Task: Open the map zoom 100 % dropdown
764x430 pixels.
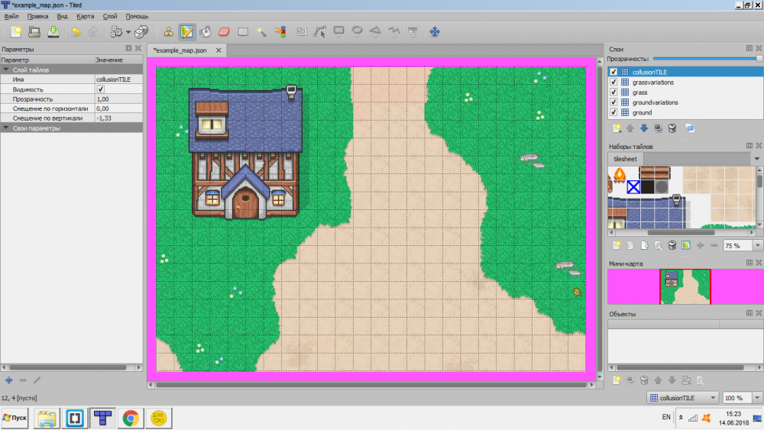Action: point(756,398)
